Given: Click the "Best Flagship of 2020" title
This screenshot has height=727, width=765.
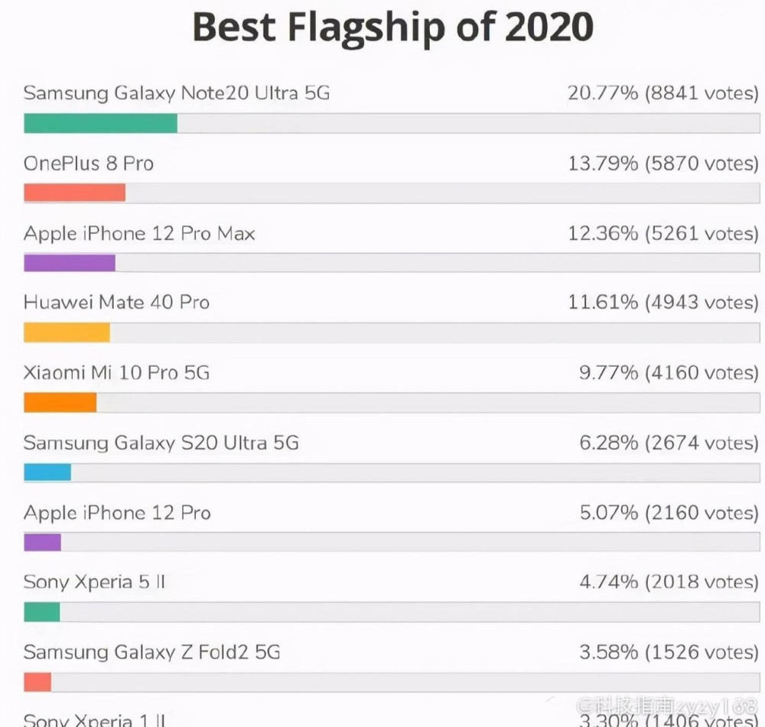Looking at the screenshot, I should (392, 28).
